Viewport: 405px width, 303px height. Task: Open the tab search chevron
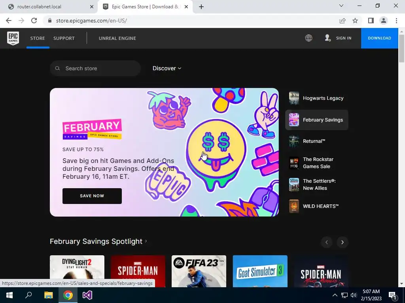click(341, 6)
